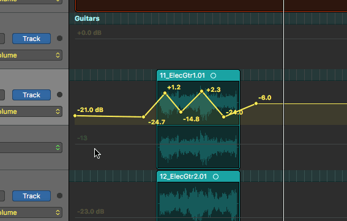Click the Guitars folder label in the lane
Viewport: 347px width, 221px height.
click(x=87, y=18)
